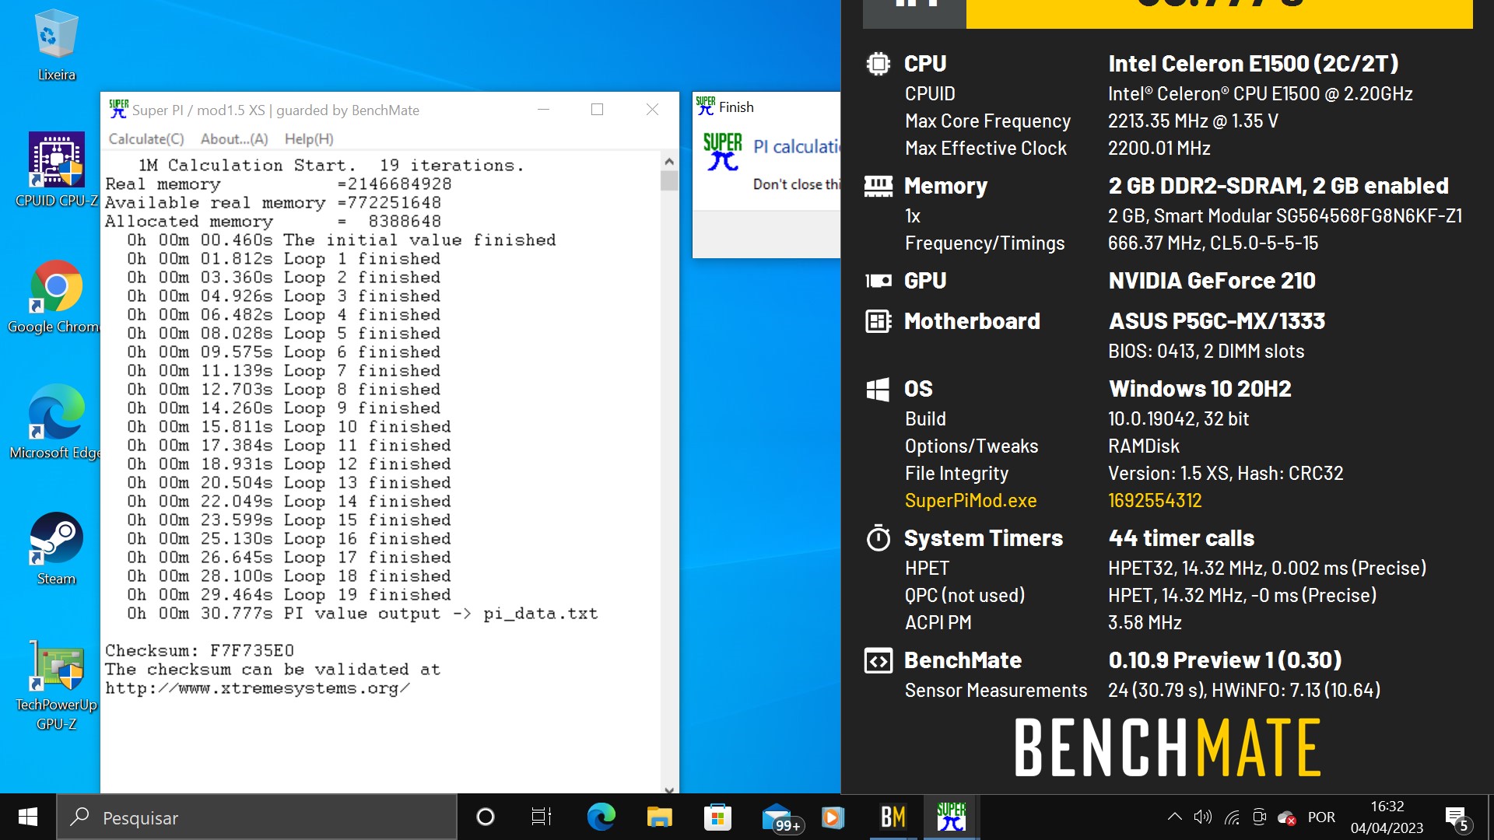Click the OneDrive sync error tray icon
The width and height of the screenshot is (1494, 840).
pyautogui.click(x=1286, y=817)
